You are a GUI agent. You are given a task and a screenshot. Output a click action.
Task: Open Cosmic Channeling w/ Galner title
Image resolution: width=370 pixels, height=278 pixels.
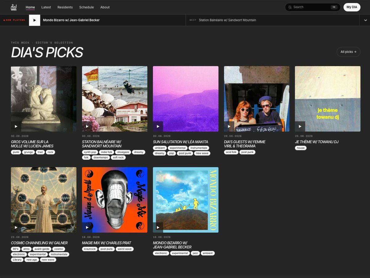pyautogui.click(x=39, y=243)
